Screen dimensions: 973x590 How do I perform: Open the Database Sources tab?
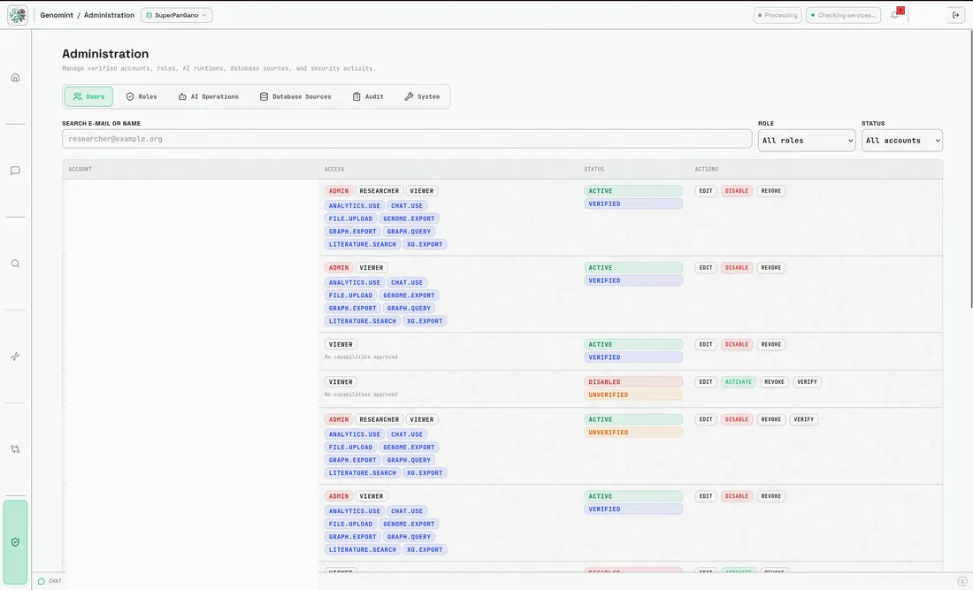tap(295, 96)
